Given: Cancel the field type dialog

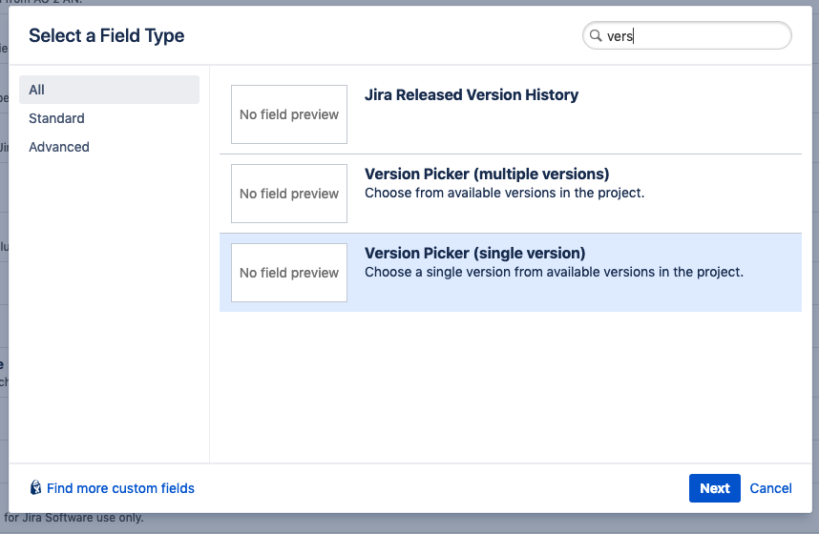Looking at the screenshot, I should [770, 488].
